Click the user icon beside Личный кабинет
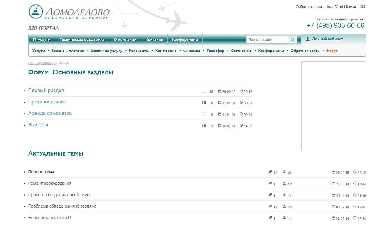 tap(308, 39)
